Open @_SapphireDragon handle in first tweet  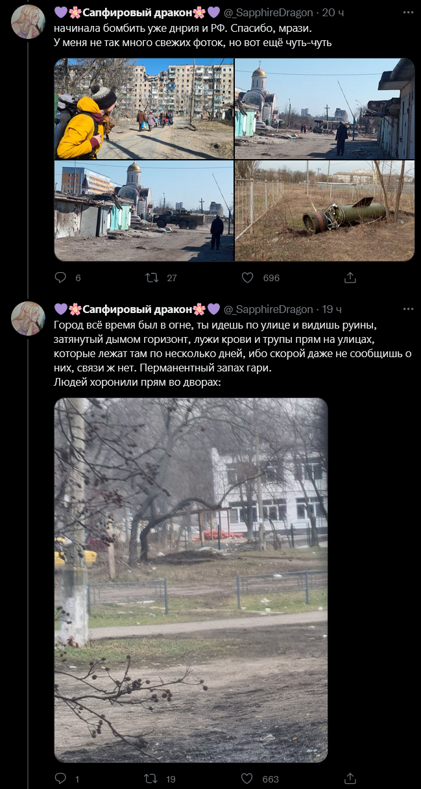(x=269, y=13)
